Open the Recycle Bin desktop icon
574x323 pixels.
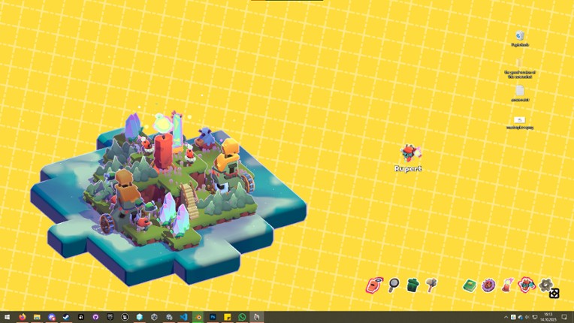pos(519,39)
